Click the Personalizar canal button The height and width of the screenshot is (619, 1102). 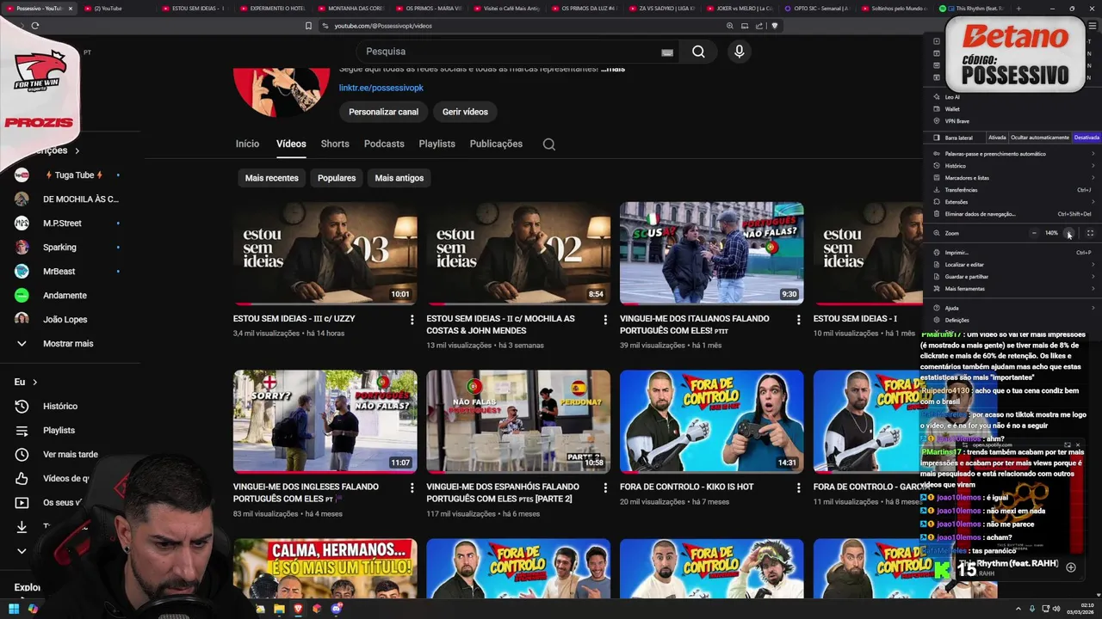[383, 112]
